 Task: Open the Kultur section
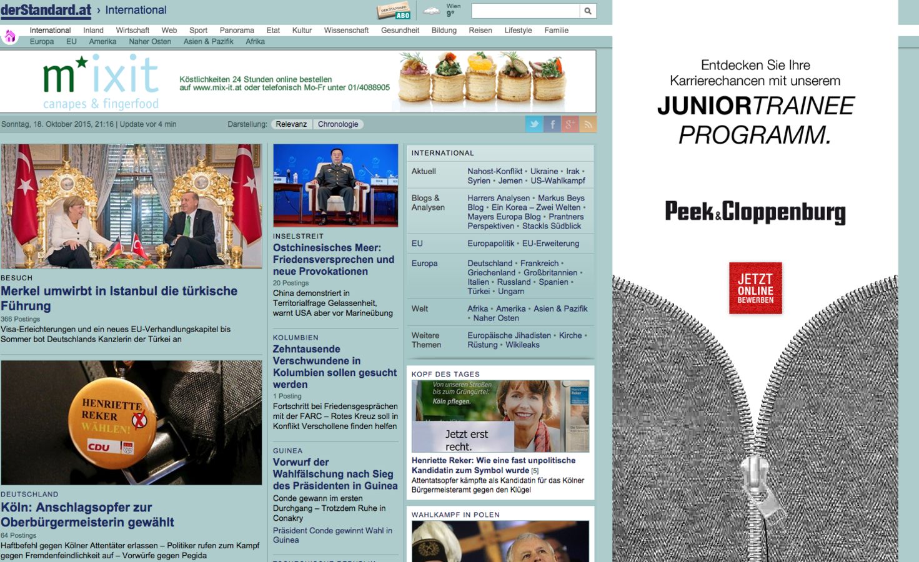point(302,30)
